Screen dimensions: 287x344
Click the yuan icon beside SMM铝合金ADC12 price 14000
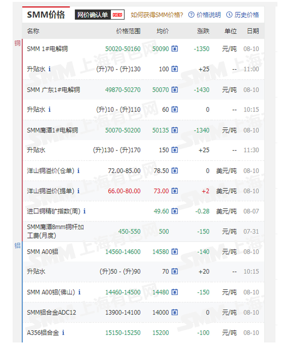(x=175, y=312)
